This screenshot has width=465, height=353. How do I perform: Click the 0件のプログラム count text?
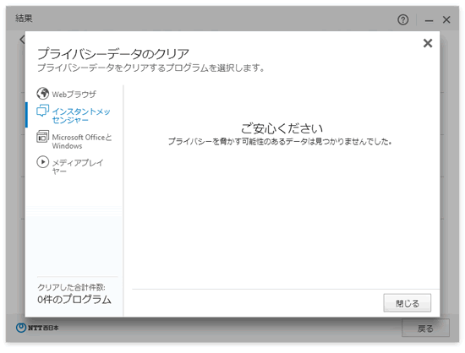[x=74, y=300]
